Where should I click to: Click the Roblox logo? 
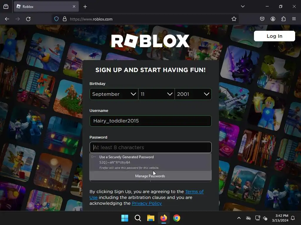click(150, 41)
